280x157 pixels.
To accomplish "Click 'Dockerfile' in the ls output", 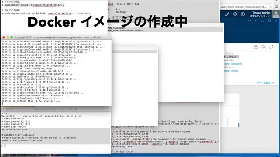I will [x=8, y=116].
